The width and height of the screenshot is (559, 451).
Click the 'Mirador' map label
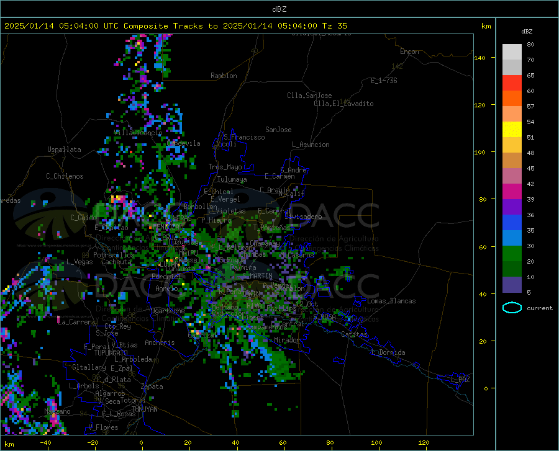tap(286, 340)
